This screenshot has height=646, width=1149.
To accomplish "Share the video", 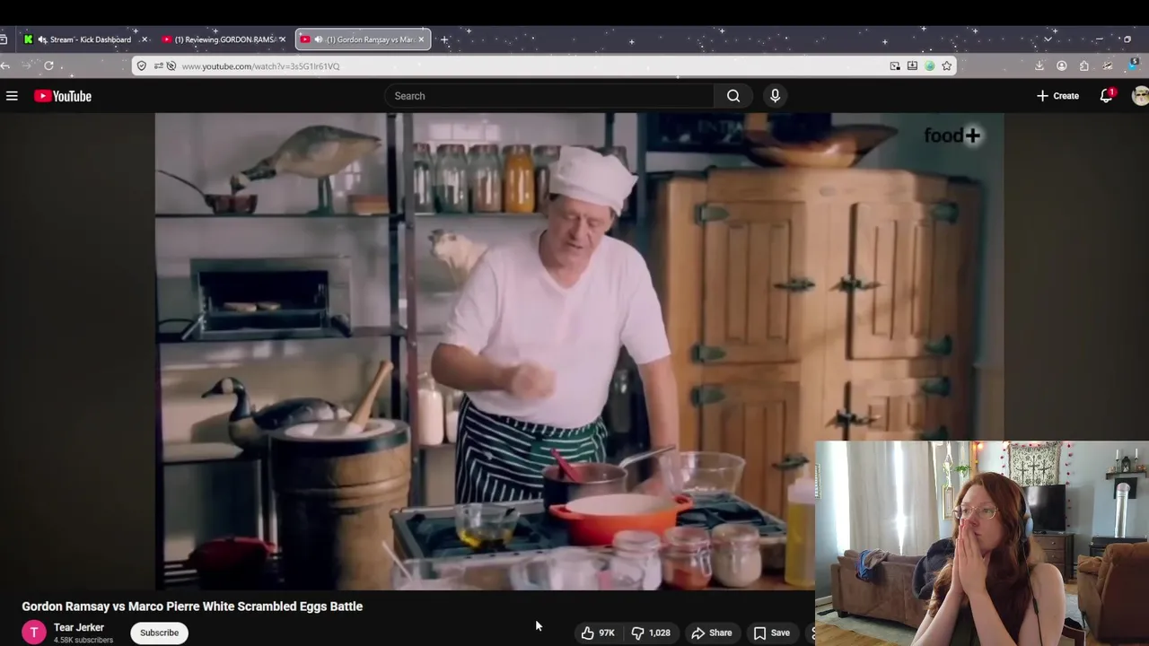I will [x=712, y=633].
